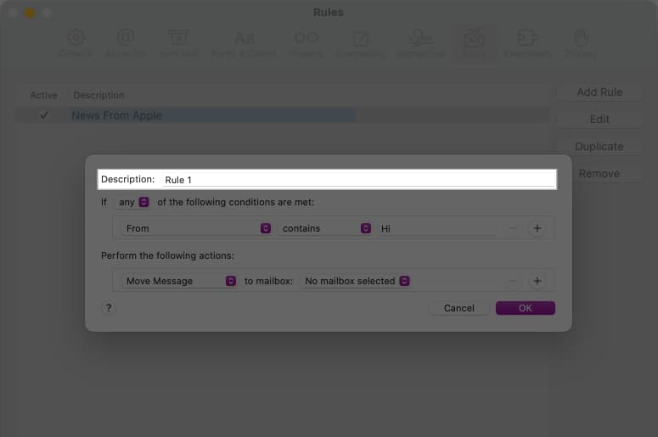The height and width of the screenshot is (437, 658).
Task: Click the Edit rule button
Action: coord(599,120)
